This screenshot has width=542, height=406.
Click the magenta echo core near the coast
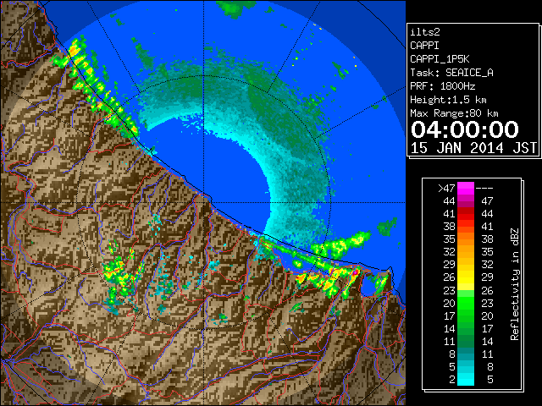tap(355, 272)
